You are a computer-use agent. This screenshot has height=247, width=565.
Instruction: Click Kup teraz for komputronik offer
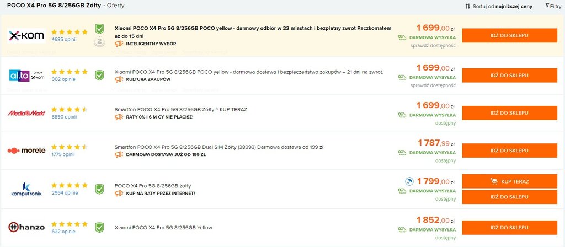[x=509, y=181]
